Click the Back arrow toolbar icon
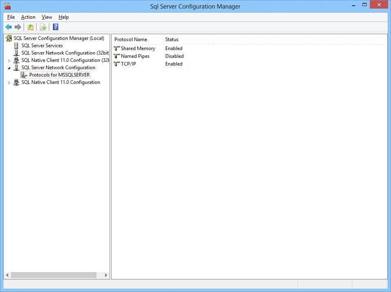Image resolution: width=391 pixels, height=292 pixels. click(x=9, y=27)
